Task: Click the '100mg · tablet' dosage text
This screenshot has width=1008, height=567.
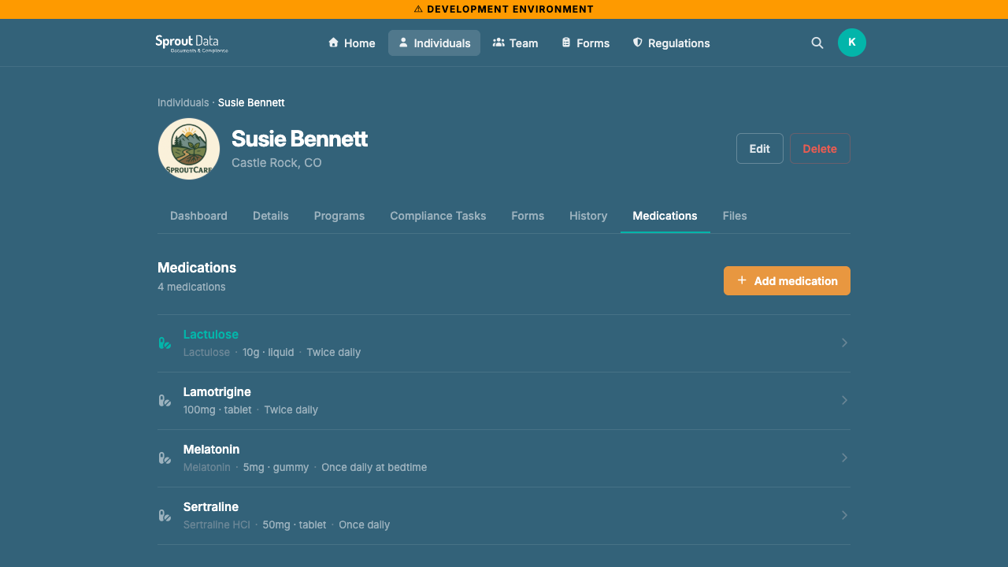Action: point(217,409)
